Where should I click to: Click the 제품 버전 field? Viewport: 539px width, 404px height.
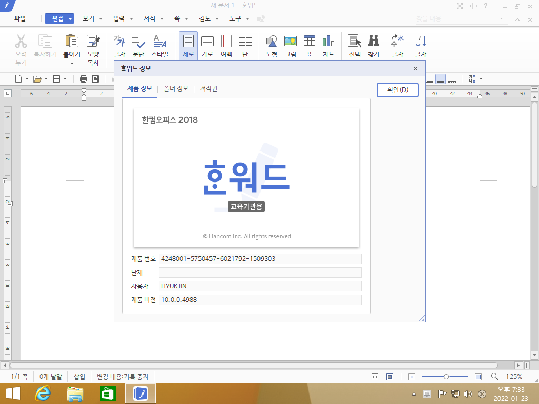coord(260,300)
